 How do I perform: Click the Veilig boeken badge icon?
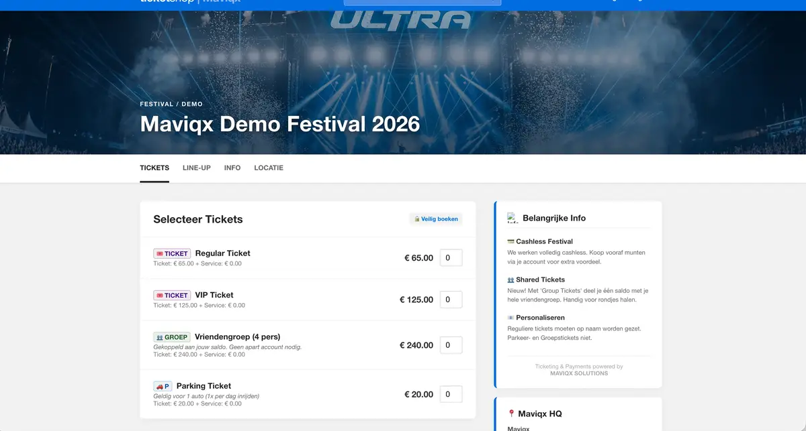416,219
